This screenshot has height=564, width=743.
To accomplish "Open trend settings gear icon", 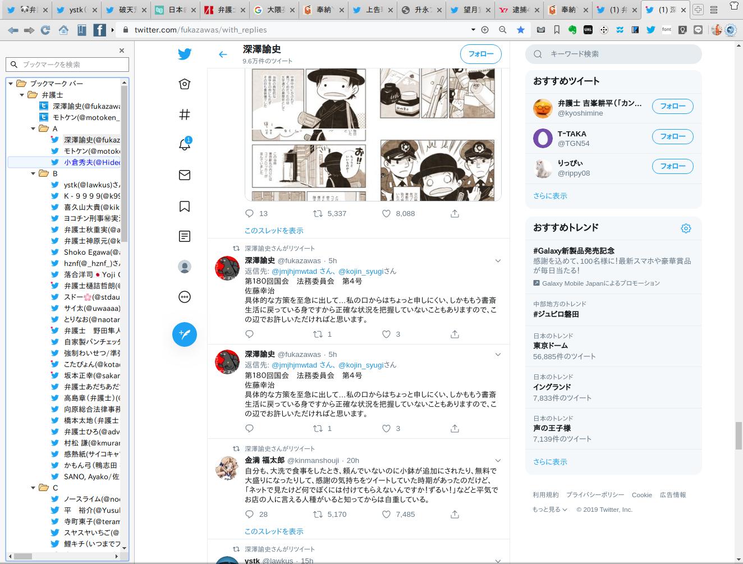I will click(686, 228).
